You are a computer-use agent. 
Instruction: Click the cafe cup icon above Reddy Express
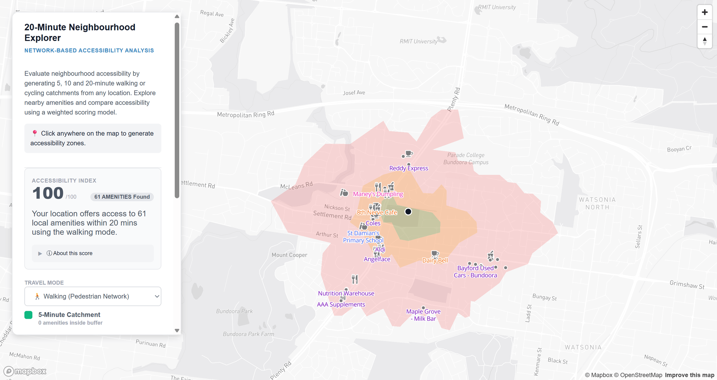click(409, 154)
